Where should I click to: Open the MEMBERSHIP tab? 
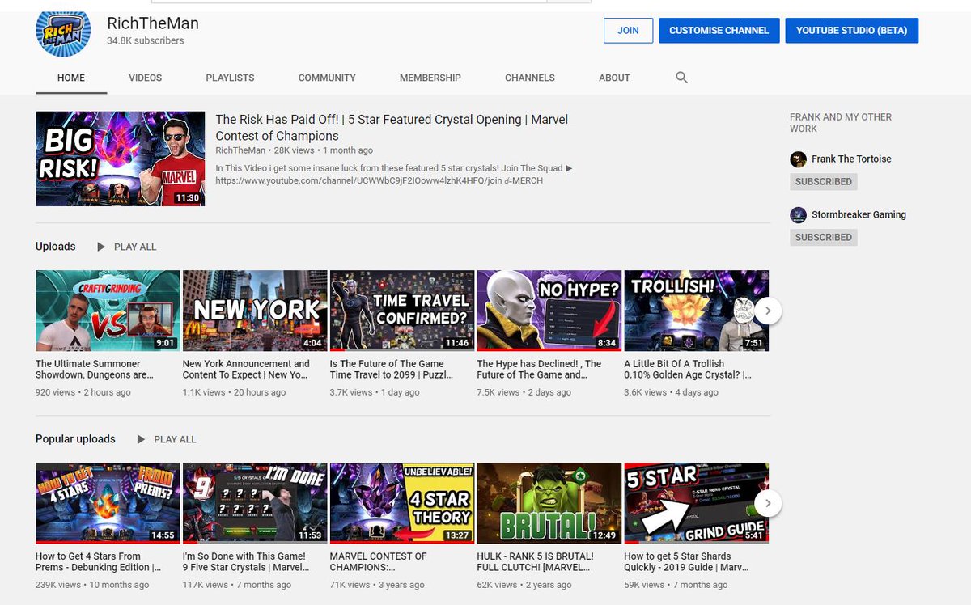430,78
